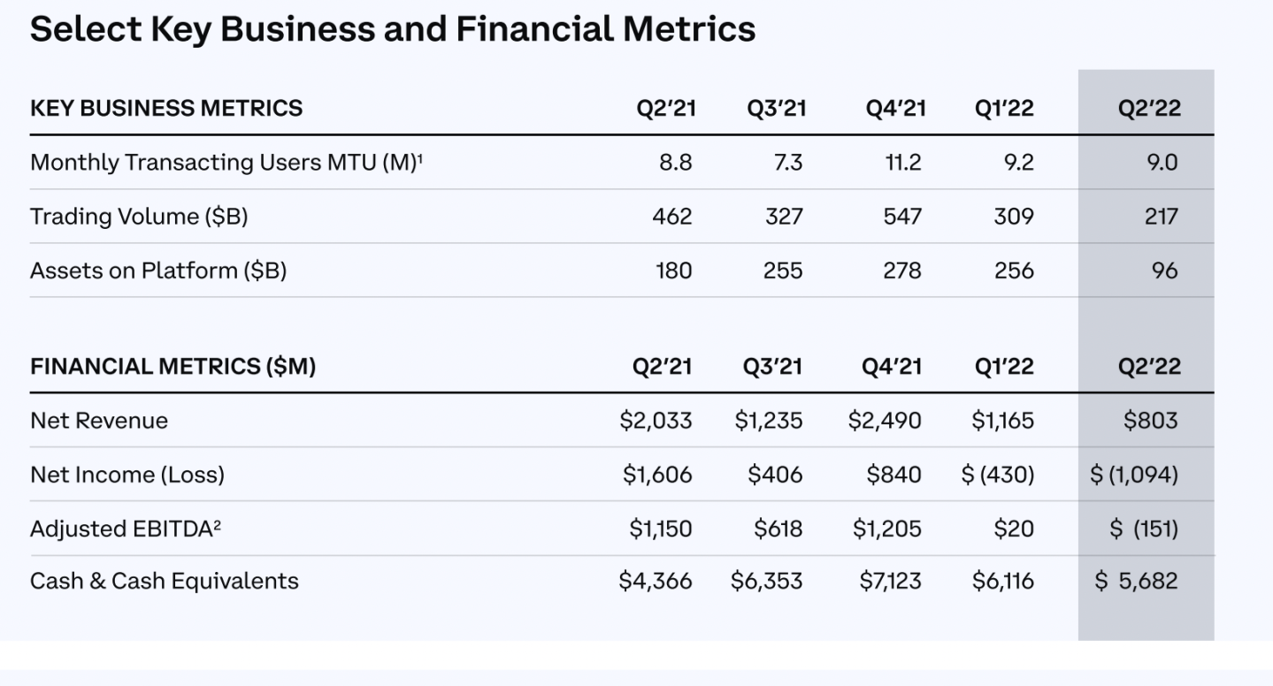
Task: Click the Trading Volume ($B) row label
Action: (x=139, y=217)
